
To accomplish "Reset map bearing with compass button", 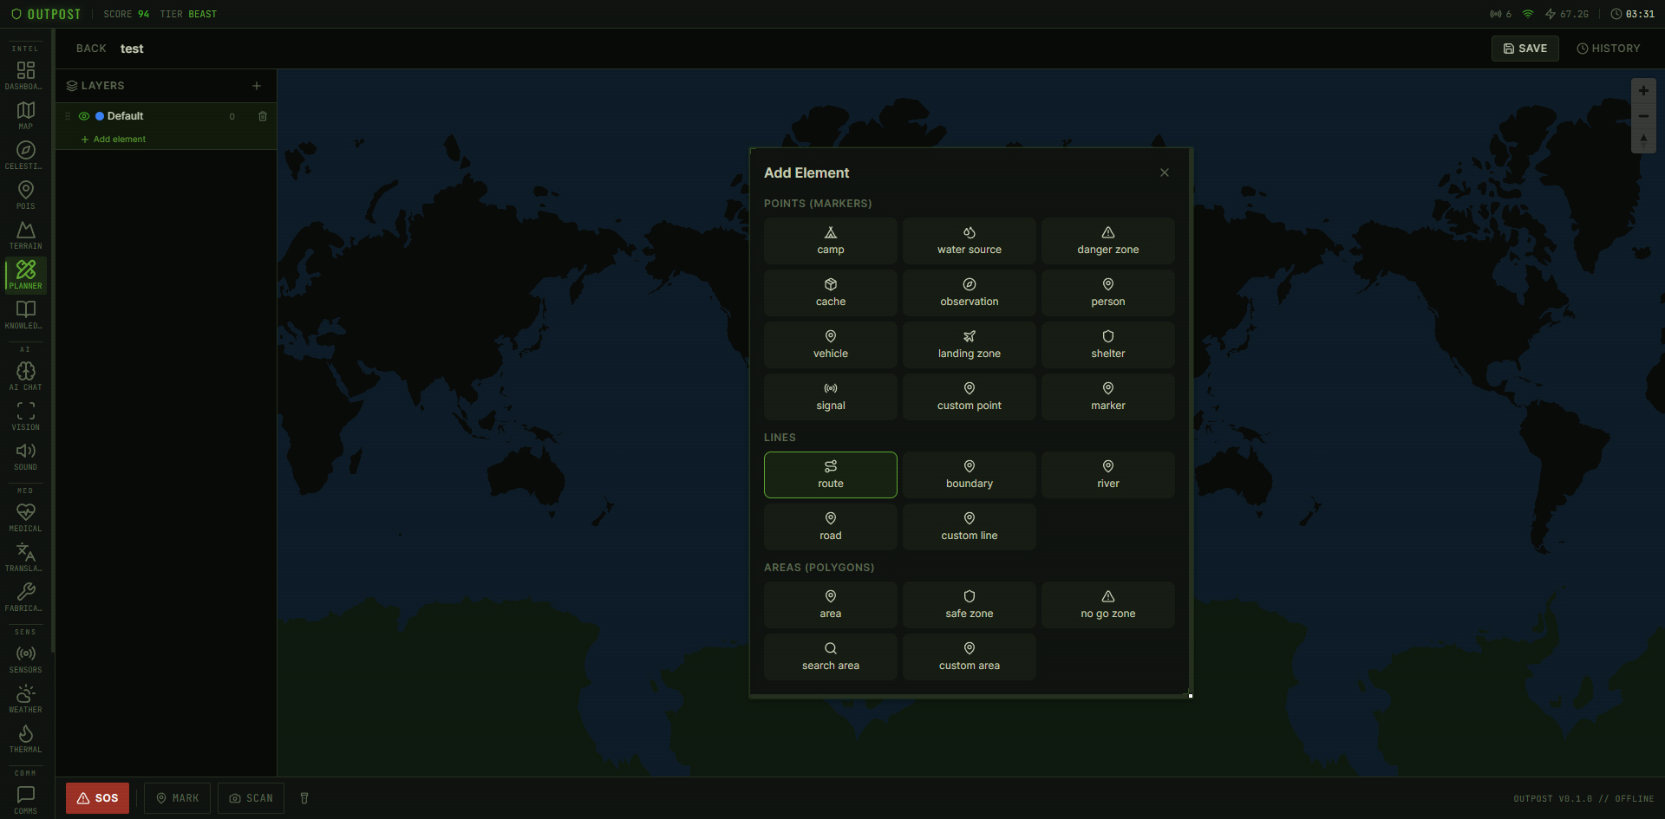I will tap(1643, 140).
